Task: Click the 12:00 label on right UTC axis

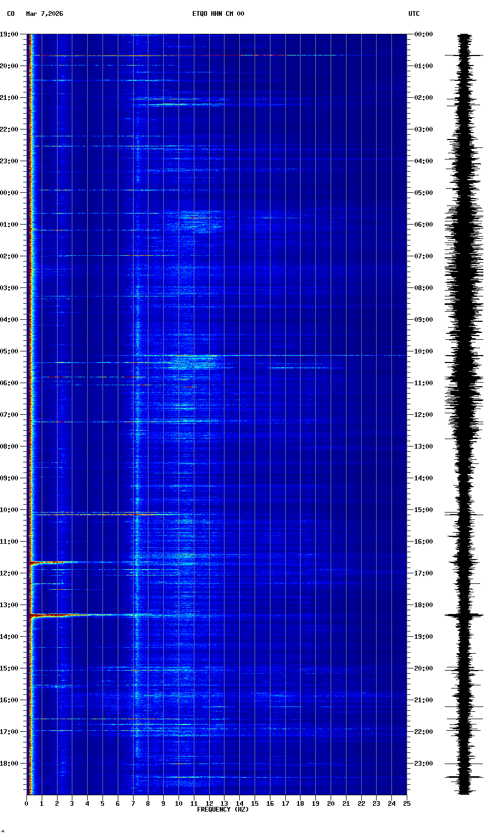Action: 424,415
